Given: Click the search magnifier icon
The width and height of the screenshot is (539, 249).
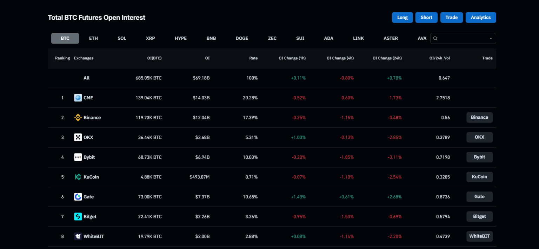Looking at the screenshot, I should point(435,38).
